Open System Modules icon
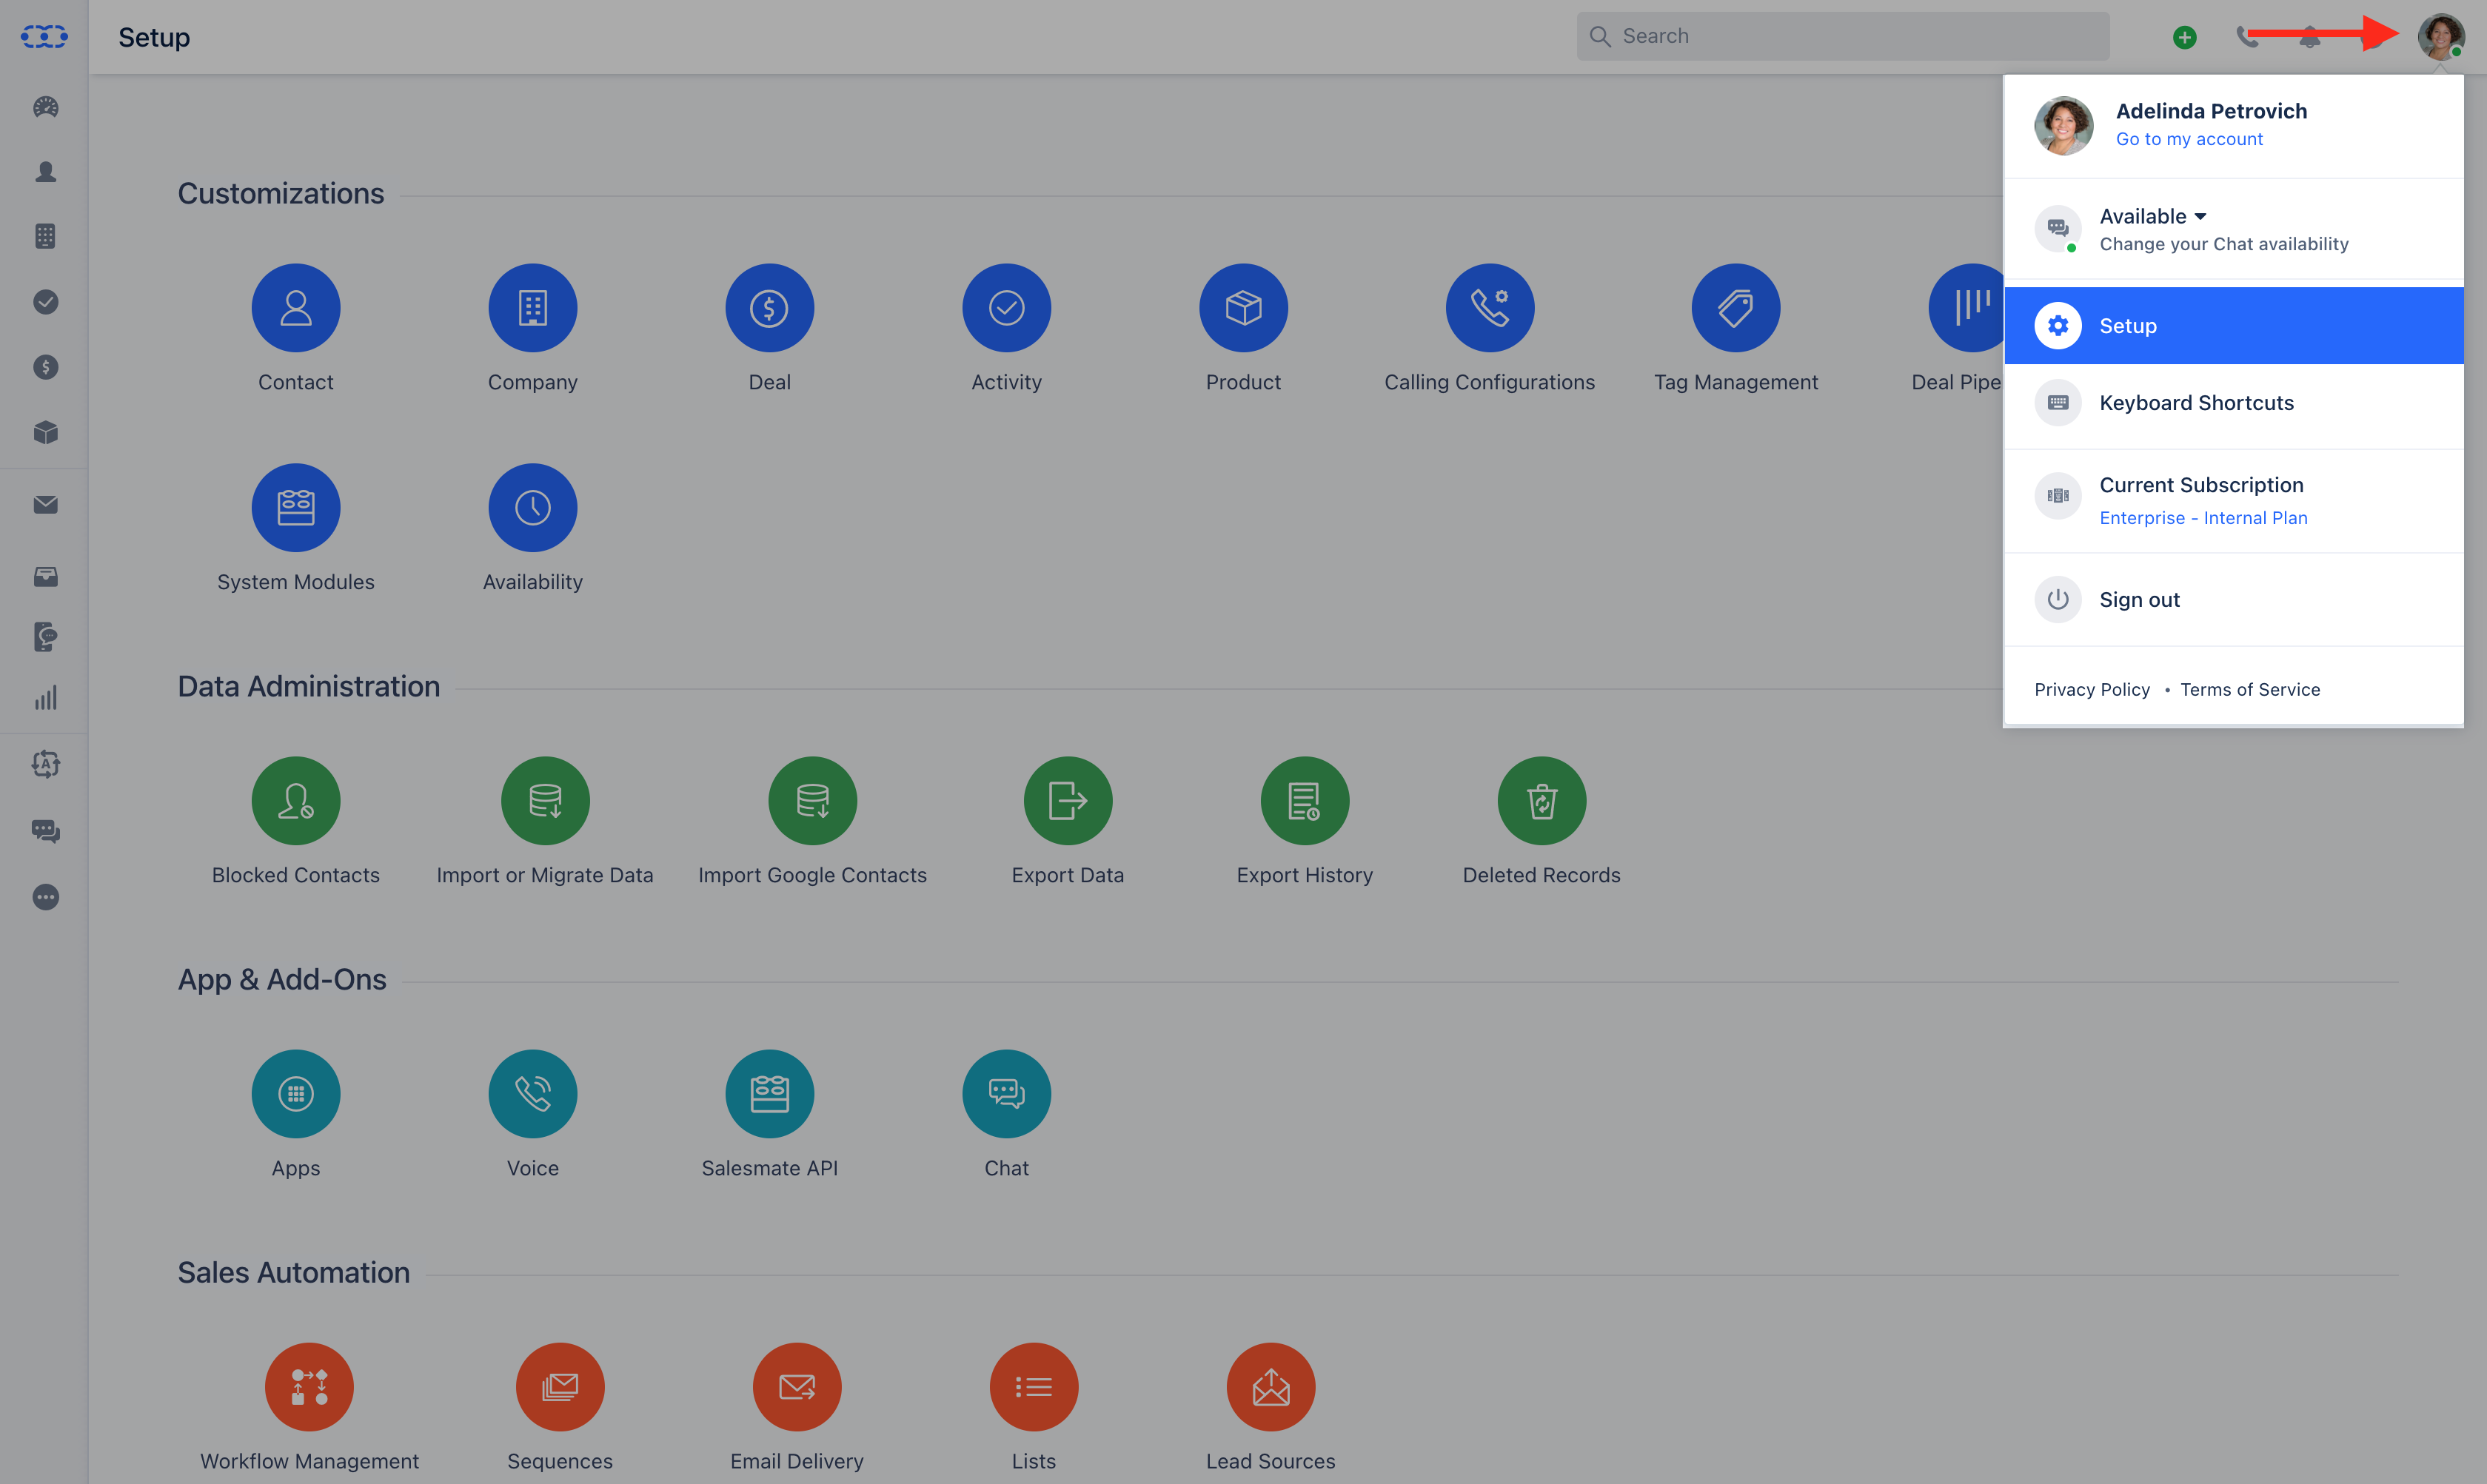The image size is (2487, 1484). click(x=295, y=508)
